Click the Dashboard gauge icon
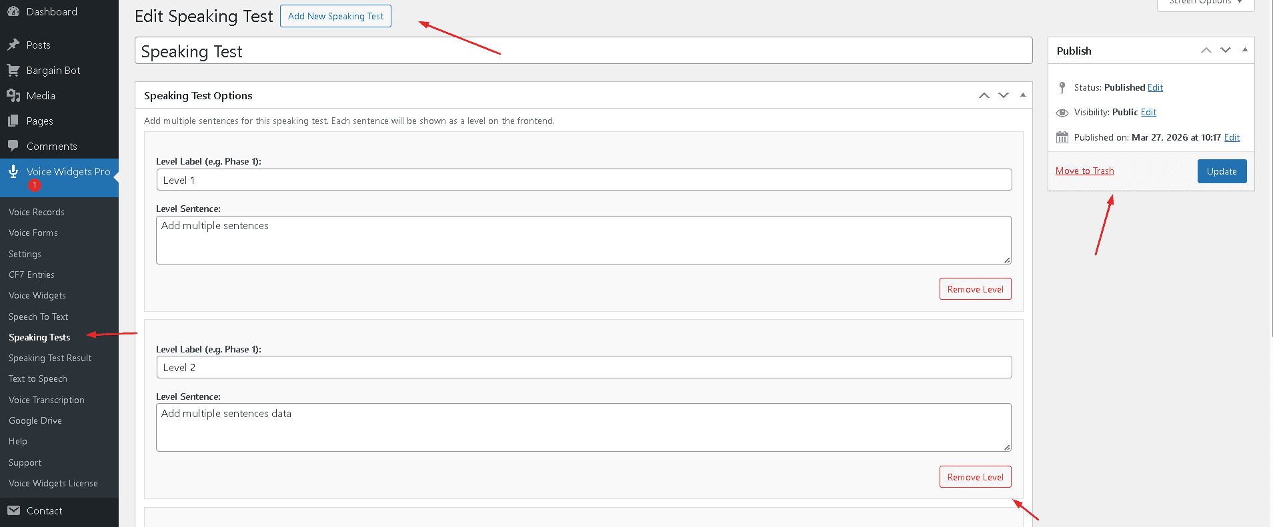 click(x=13, y=11)
